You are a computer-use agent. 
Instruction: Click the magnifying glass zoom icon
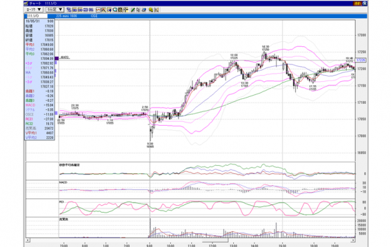pos(115,10)
